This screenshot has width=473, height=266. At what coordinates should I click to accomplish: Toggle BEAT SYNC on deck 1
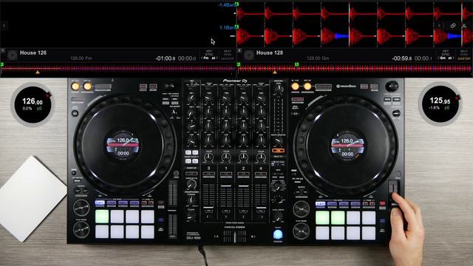pyautogui.click(x=228, y=52)
